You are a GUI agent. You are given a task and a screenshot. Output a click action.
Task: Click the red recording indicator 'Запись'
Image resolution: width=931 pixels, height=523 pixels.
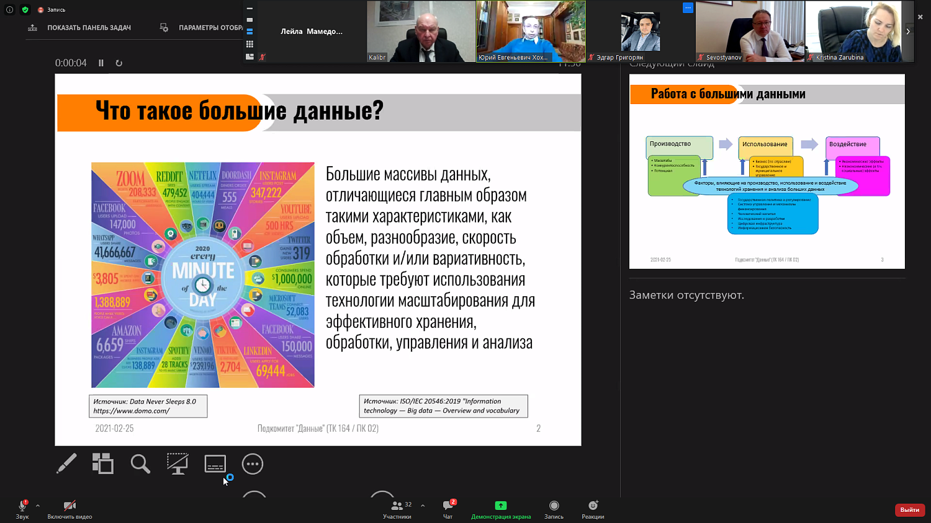pos(52,10)
